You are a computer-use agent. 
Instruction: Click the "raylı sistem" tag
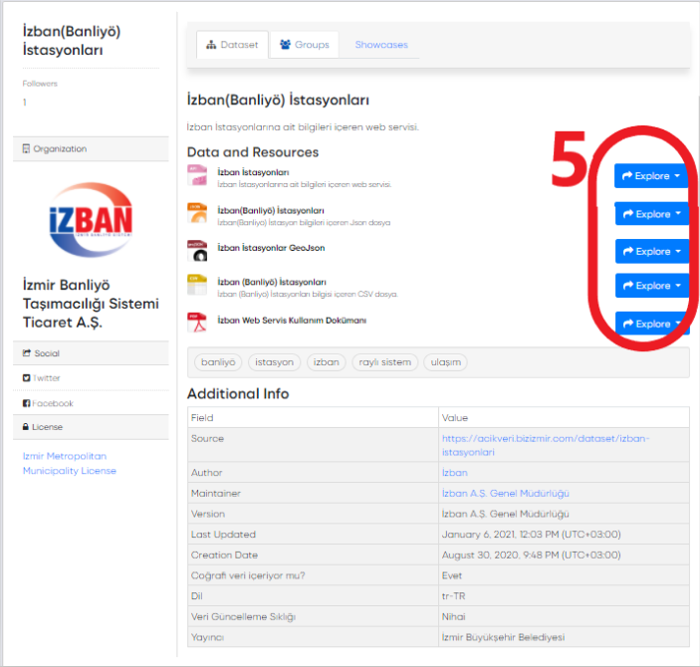[x=384, y=362]
